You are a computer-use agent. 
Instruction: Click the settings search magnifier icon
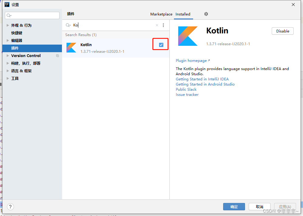pyautogui.click(x=9, y=15)
